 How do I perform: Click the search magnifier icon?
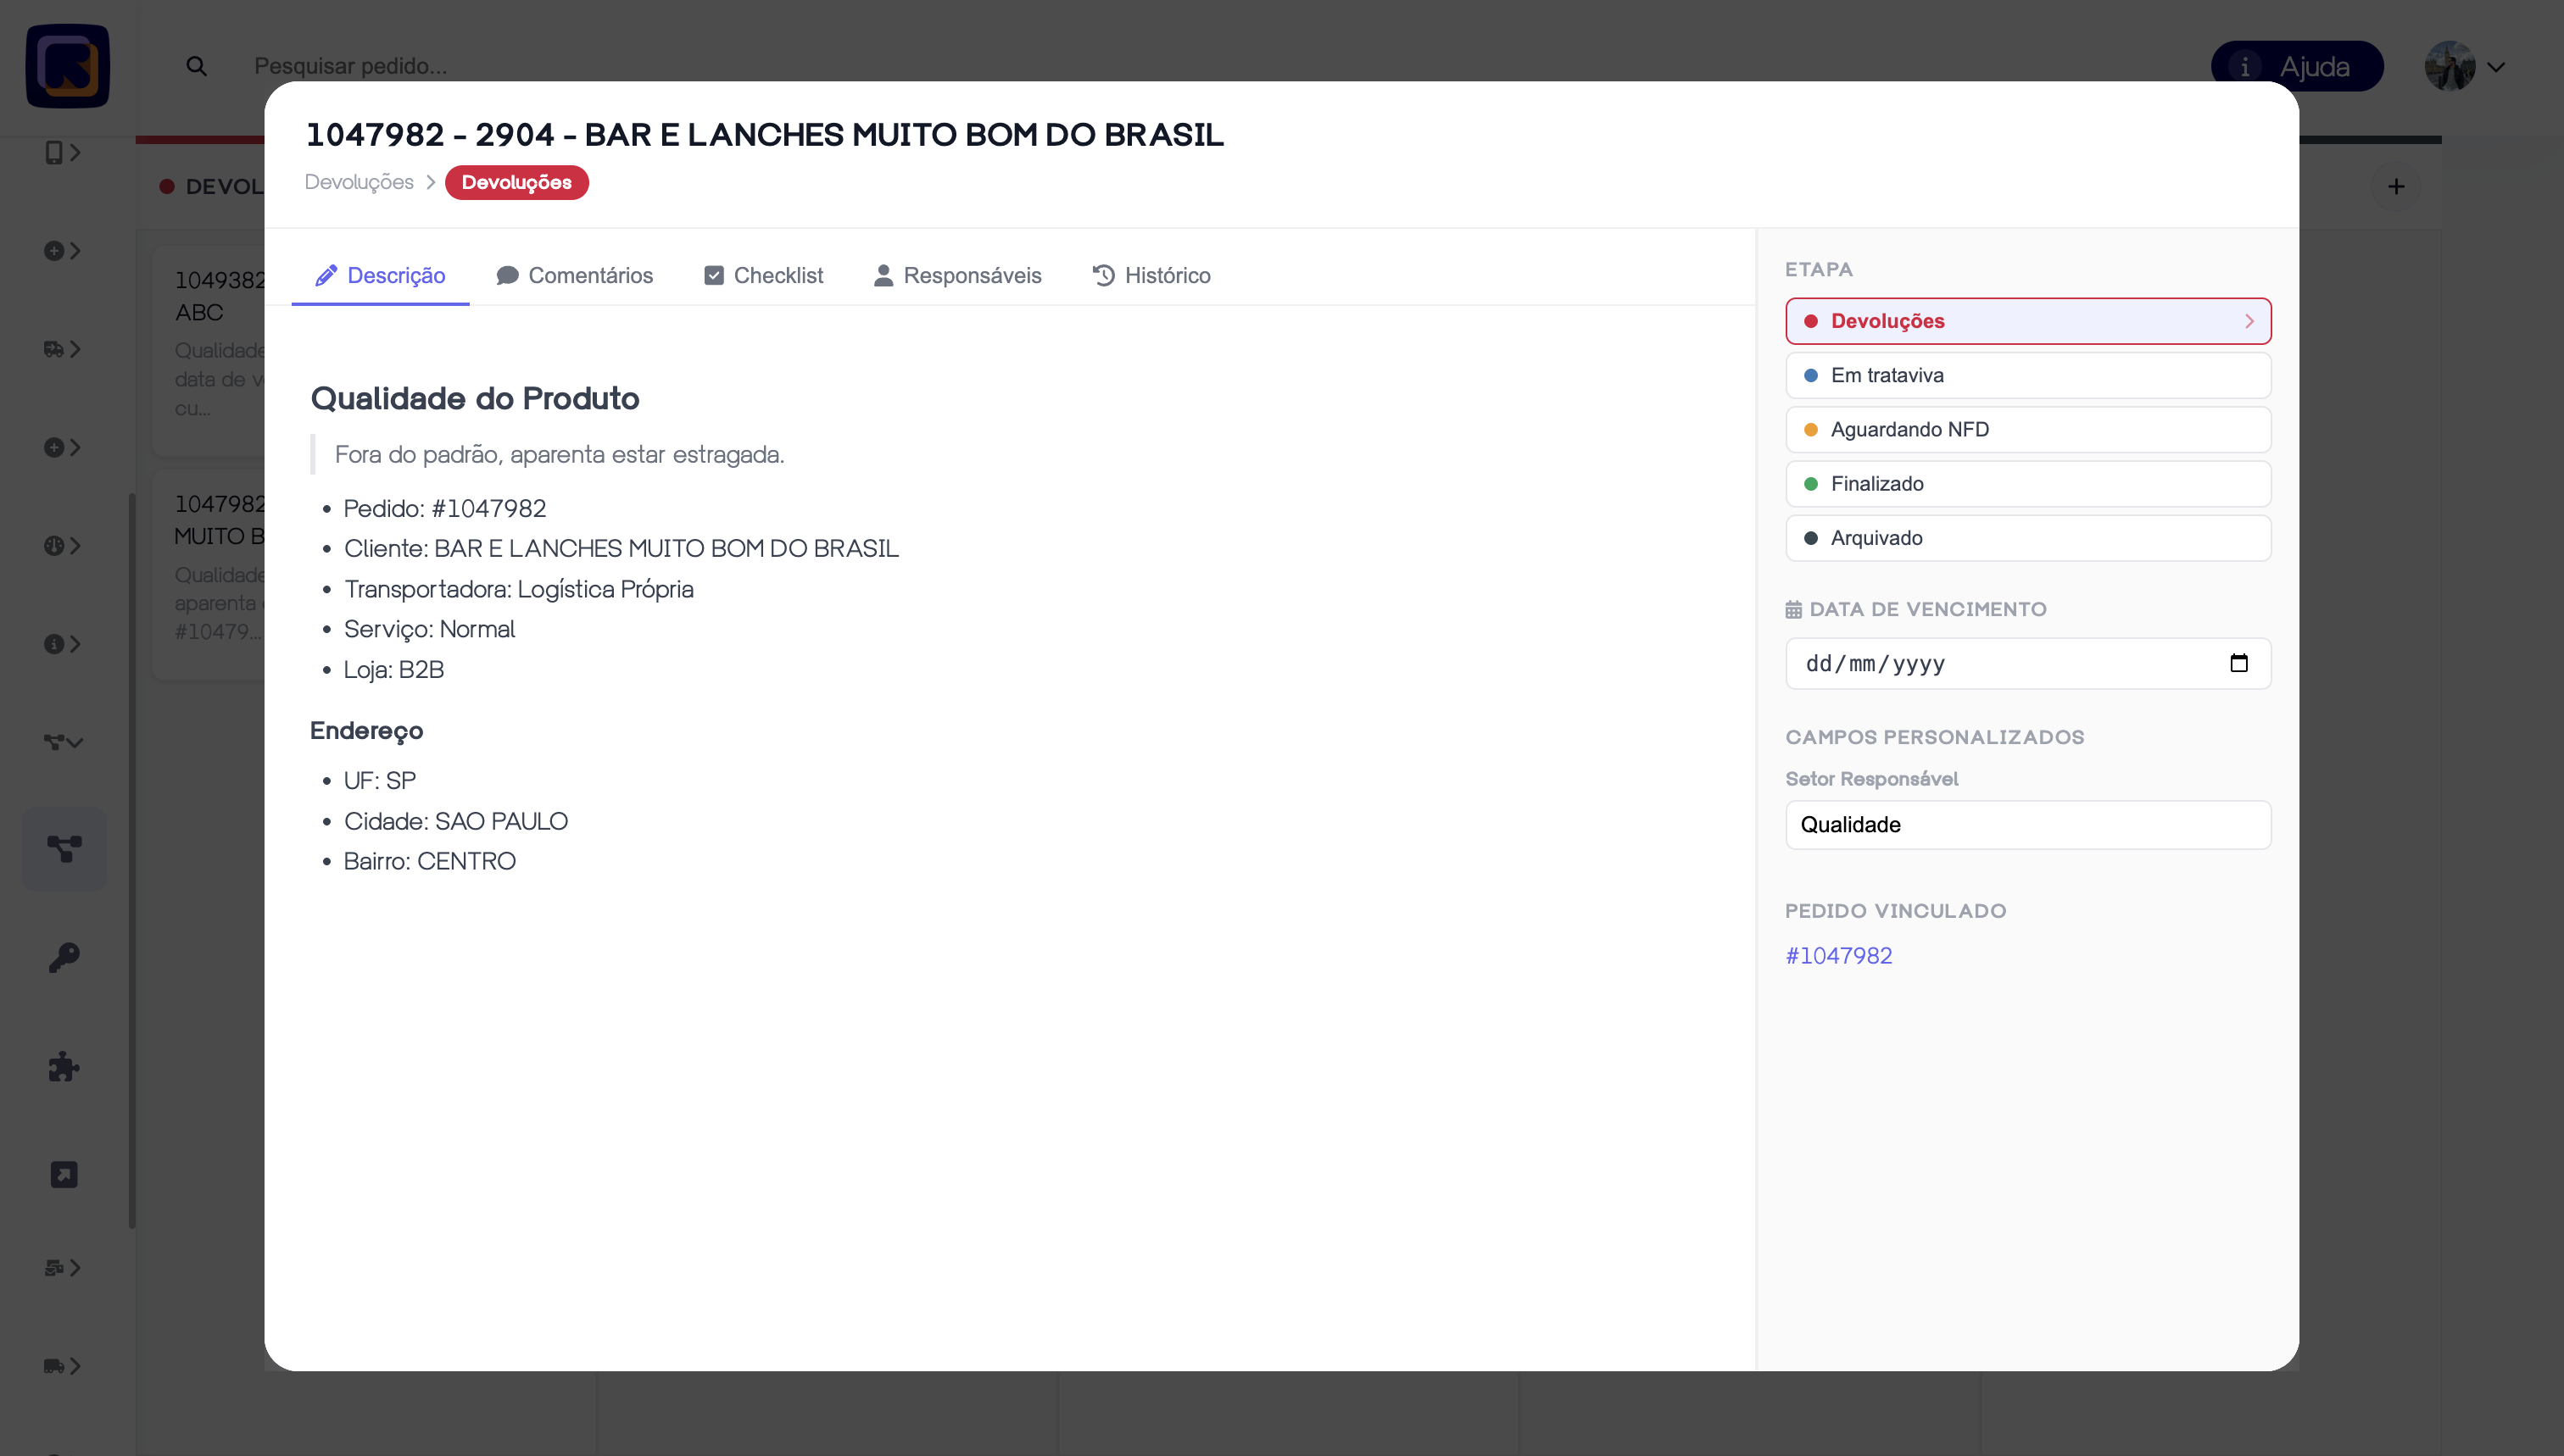(196, 66)
